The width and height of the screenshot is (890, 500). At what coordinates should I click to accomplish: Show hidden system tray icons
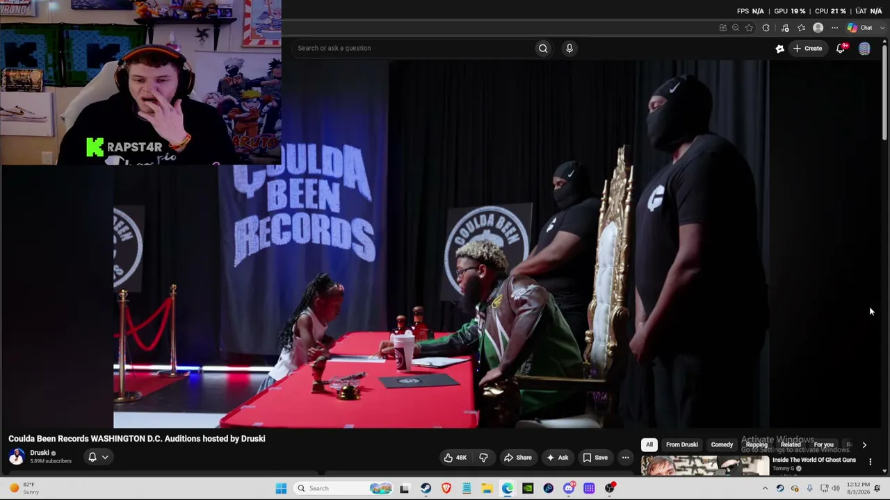(x=765, y=488)
